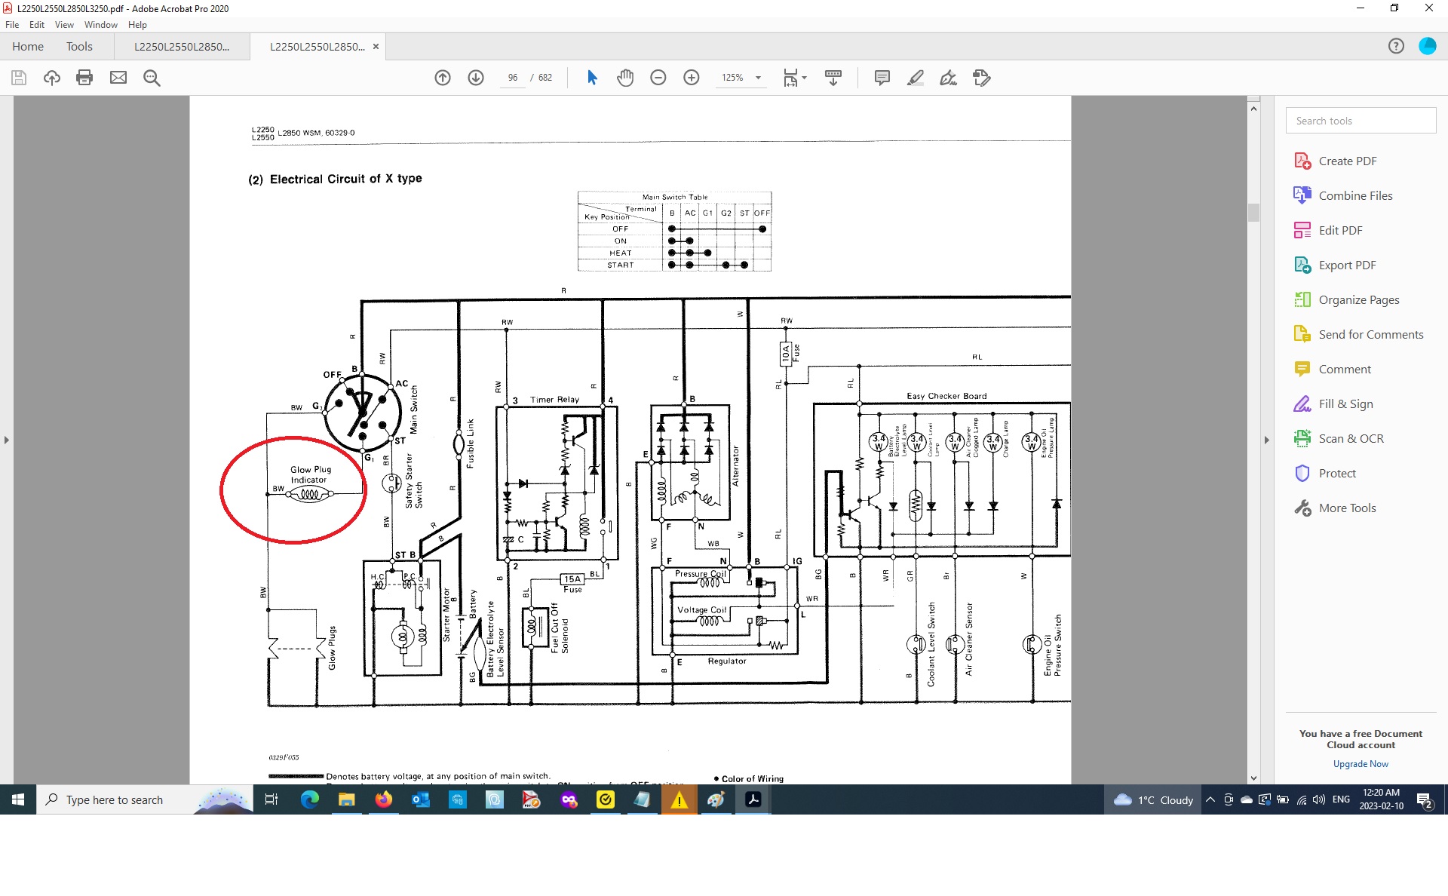Open the 125% zoom level dropdown

pyautogui.click(x=758, y=78)
